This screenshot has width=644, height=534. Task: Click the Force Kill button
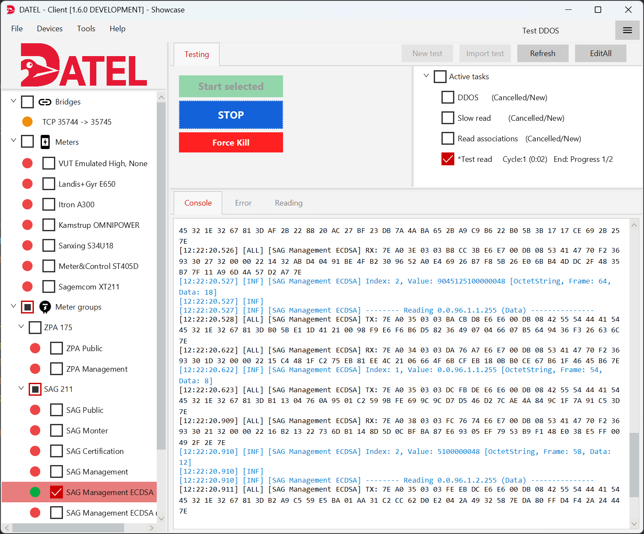[231, 143]
